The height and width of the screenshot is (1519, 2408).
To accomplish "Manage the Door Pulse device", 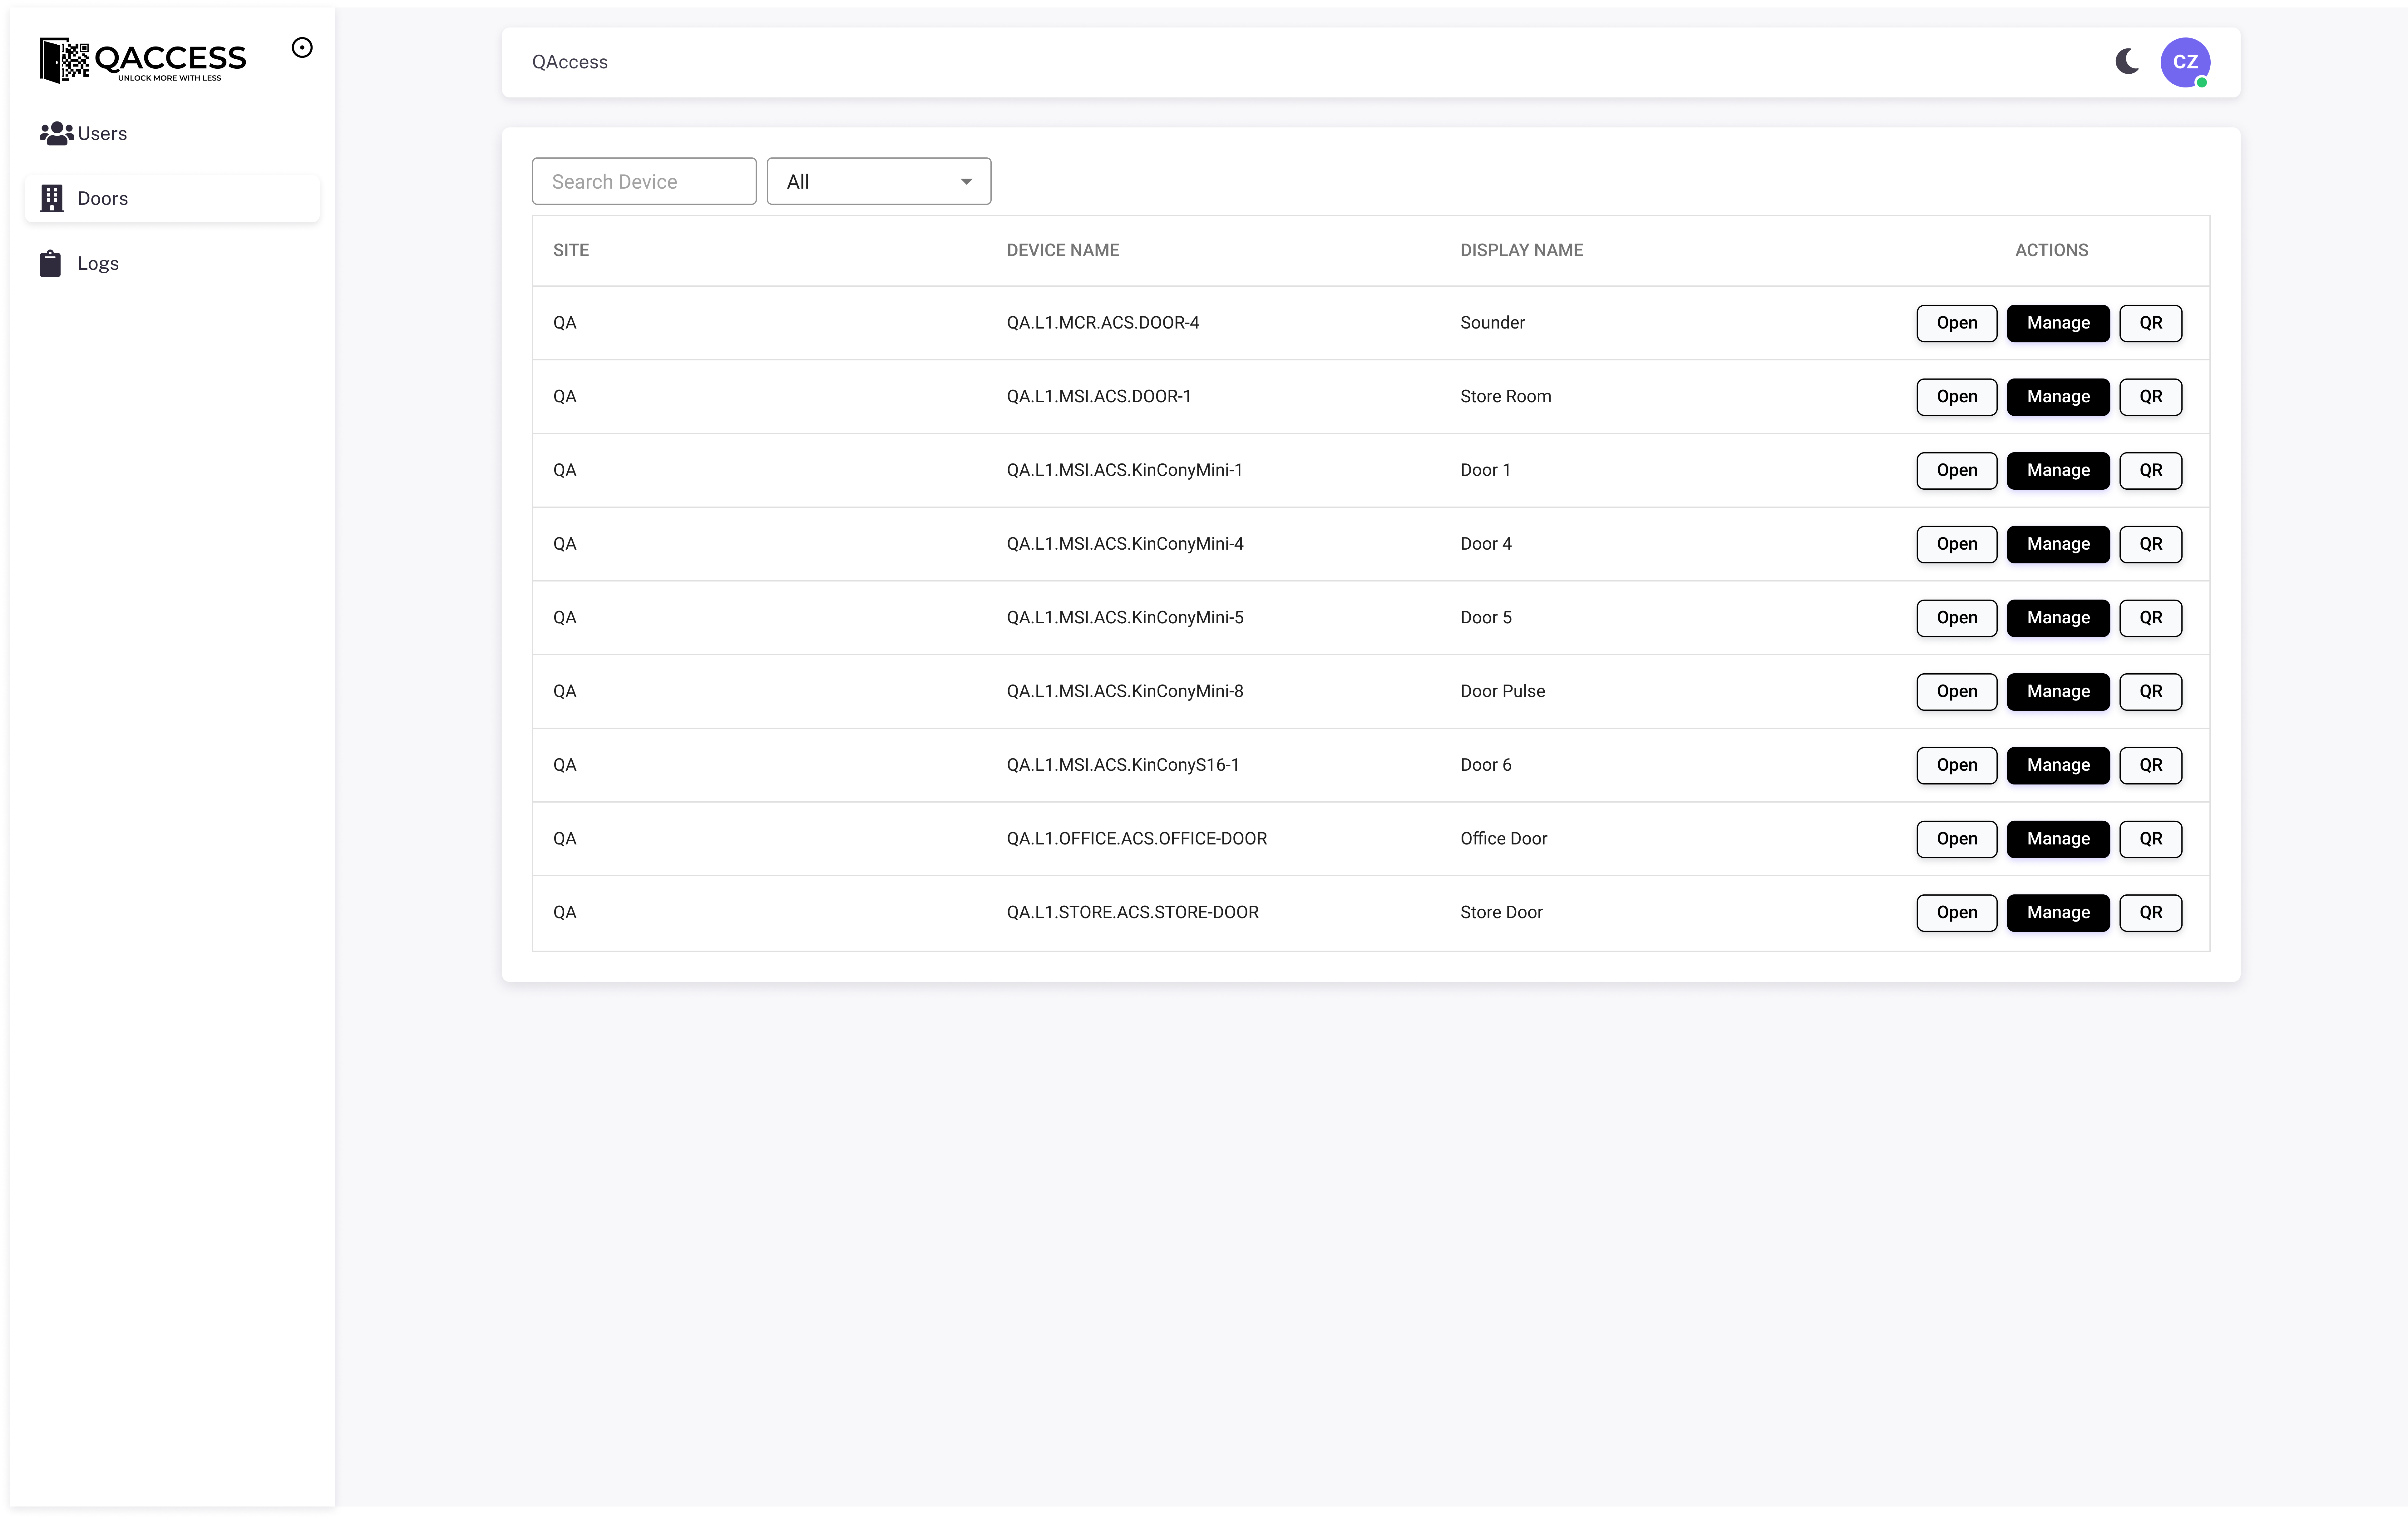I will tap(2058, 692).
